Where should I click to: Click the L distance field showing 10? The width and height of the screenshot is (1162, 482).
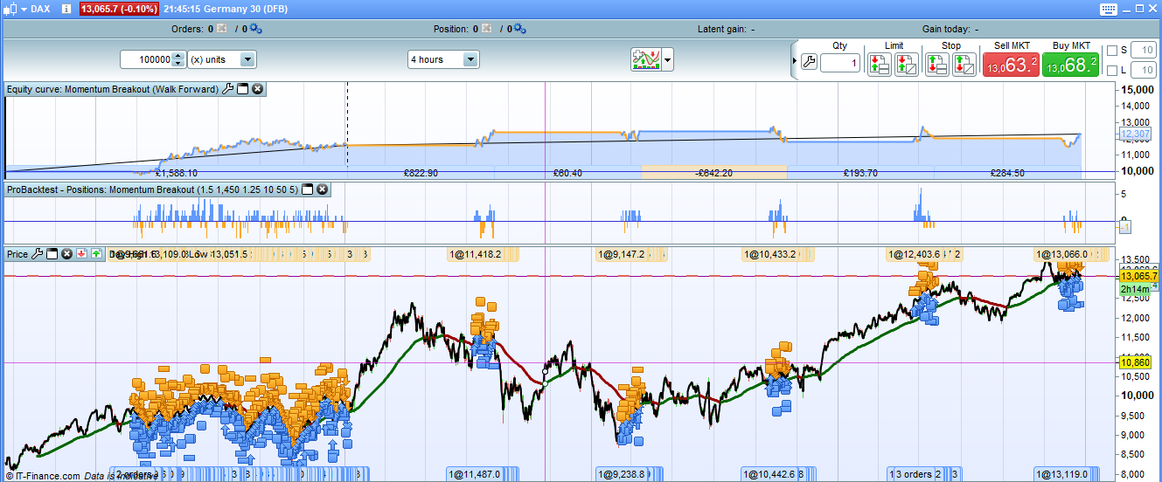(1144, 71)
